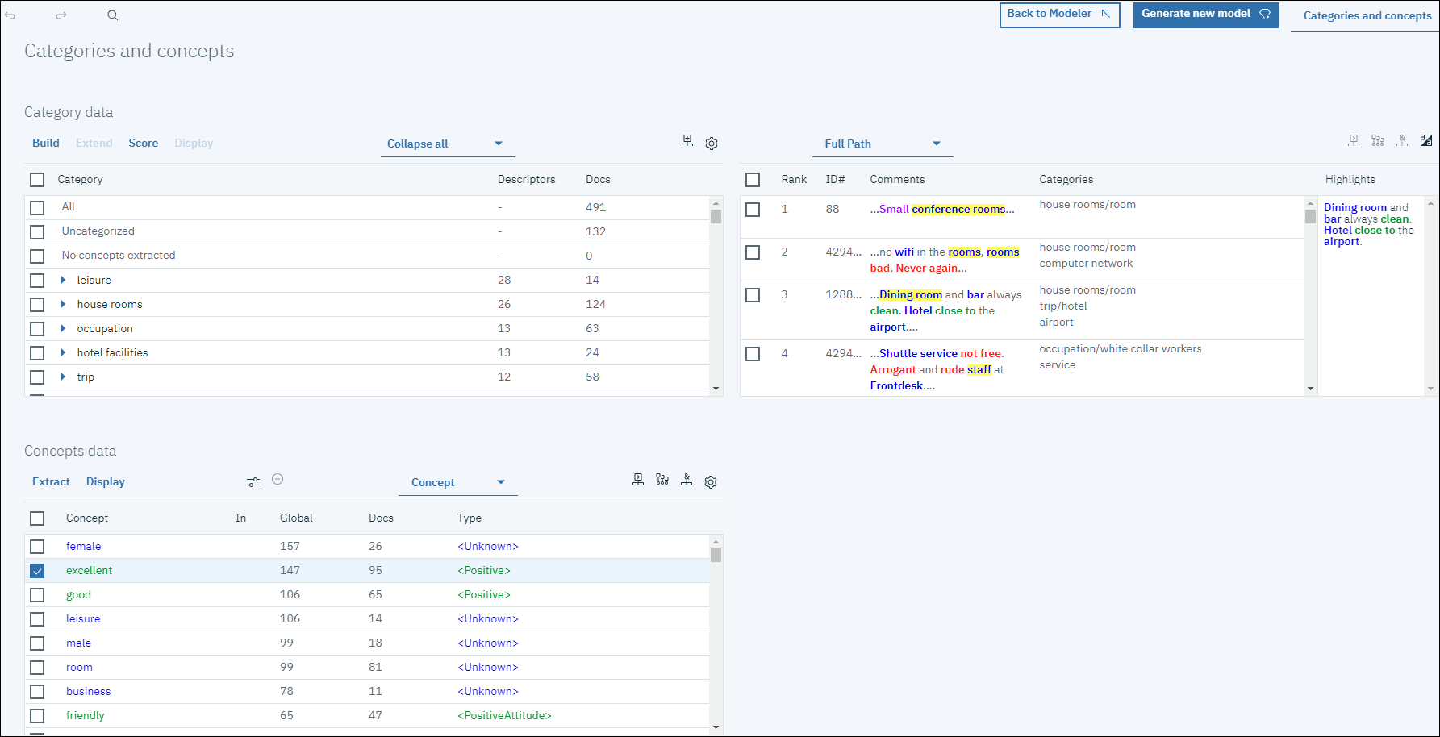Click 'Generate new model' button
This screenshot has width=1440, height=737.
coord(1205,15)
